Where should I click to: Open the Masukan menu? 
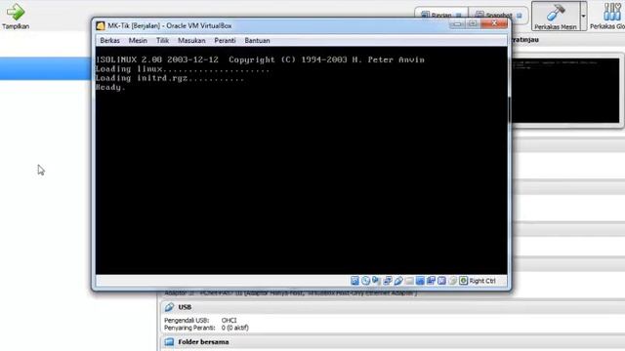coord(191,41)
